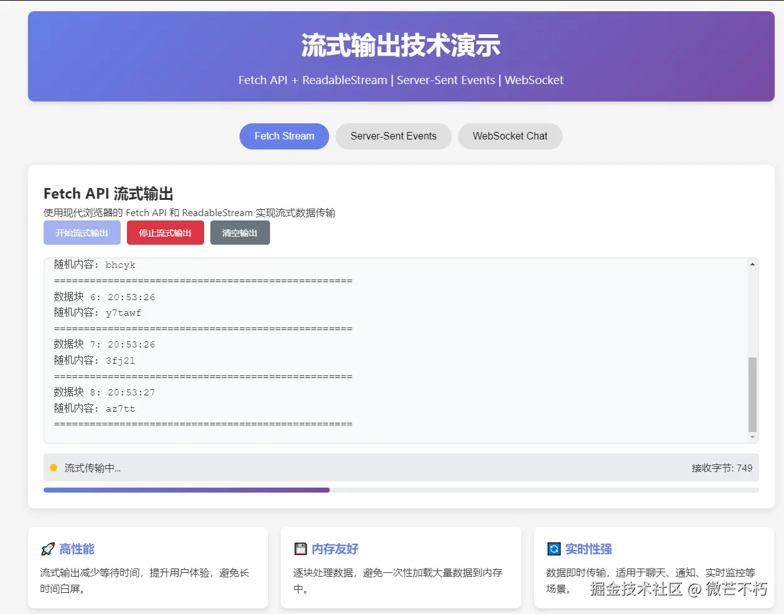Click the 接收字节: 749 counter
The image size is (784, 614).
coord(722,468)
